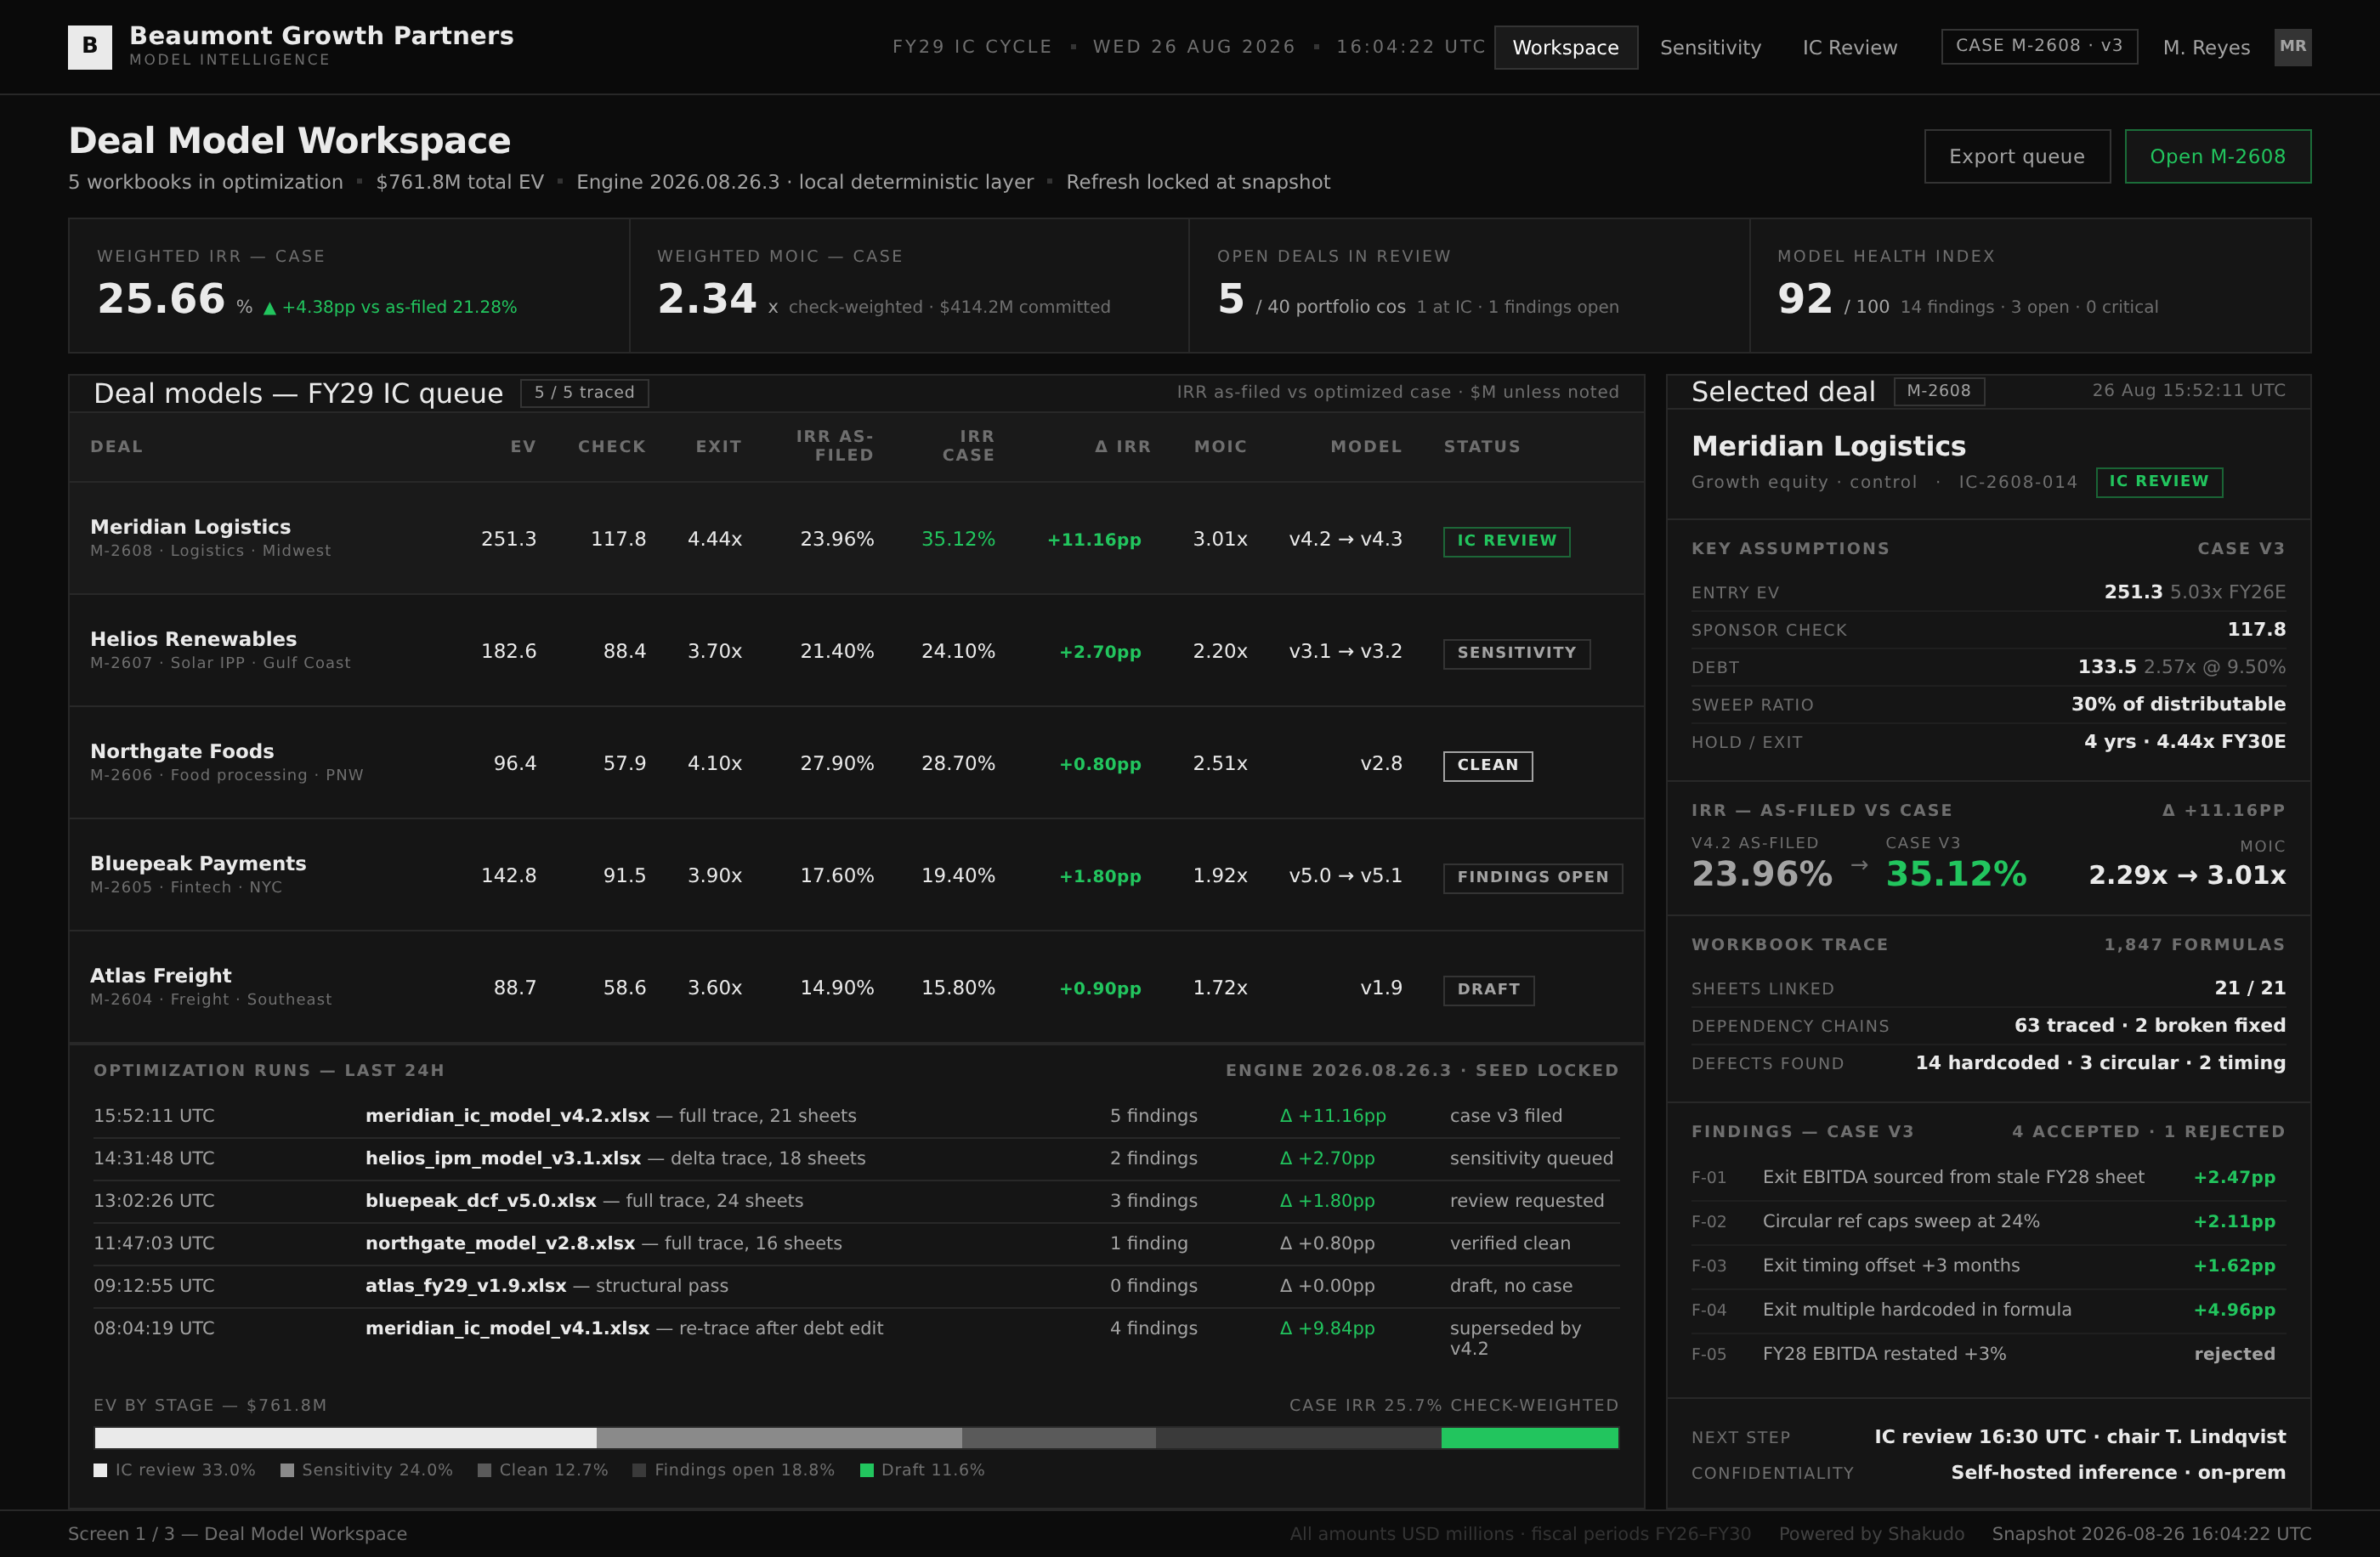Click the Open M-2608 button
Viewport: 2380px width, 1557px height.
(2217, 156)
